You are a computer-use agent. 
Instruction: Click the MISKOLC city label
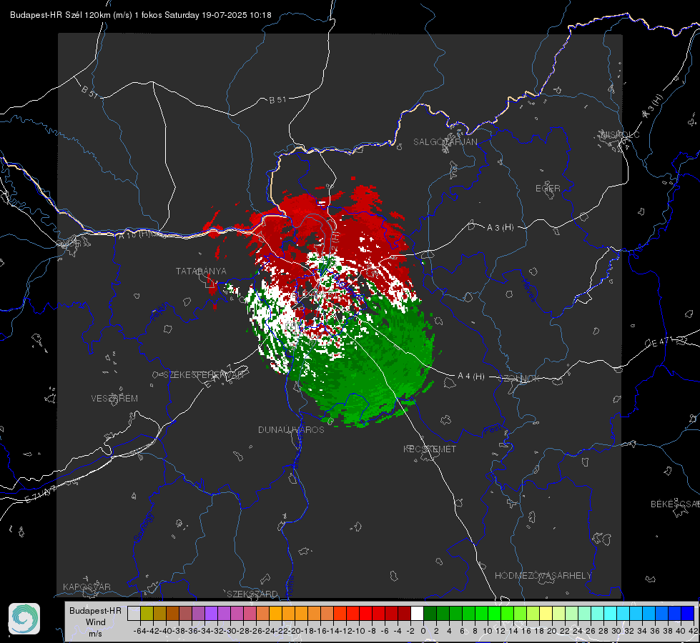click(620, 134)
